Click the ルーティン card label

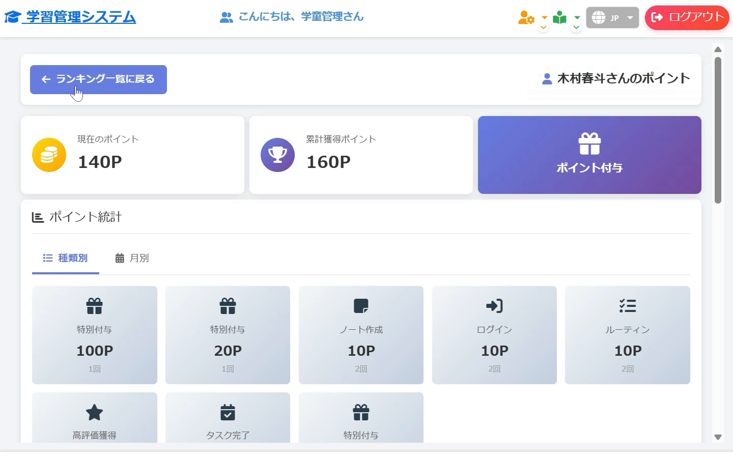click(x=628, y=330)
